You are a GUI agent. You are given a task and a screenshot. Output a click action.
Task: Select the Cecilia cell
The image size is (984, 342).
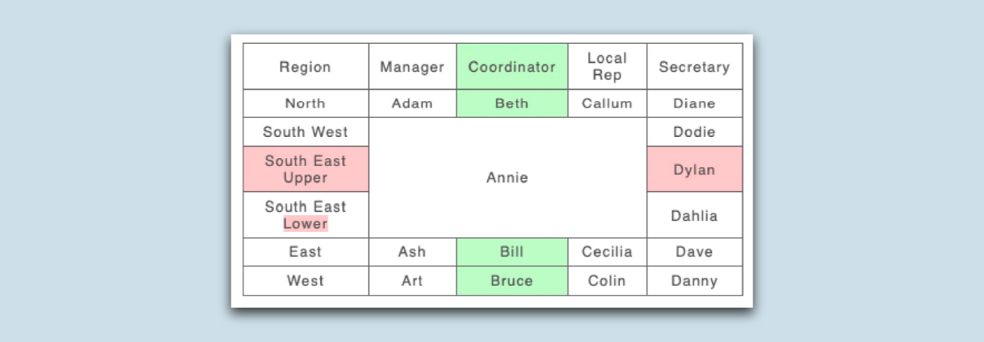tap(607, 252)
